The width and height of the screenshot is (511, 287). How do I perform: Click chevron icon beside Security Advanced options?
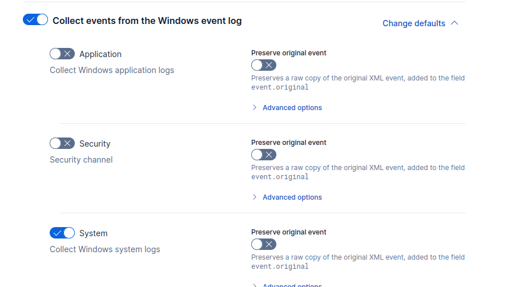[255, 197]
